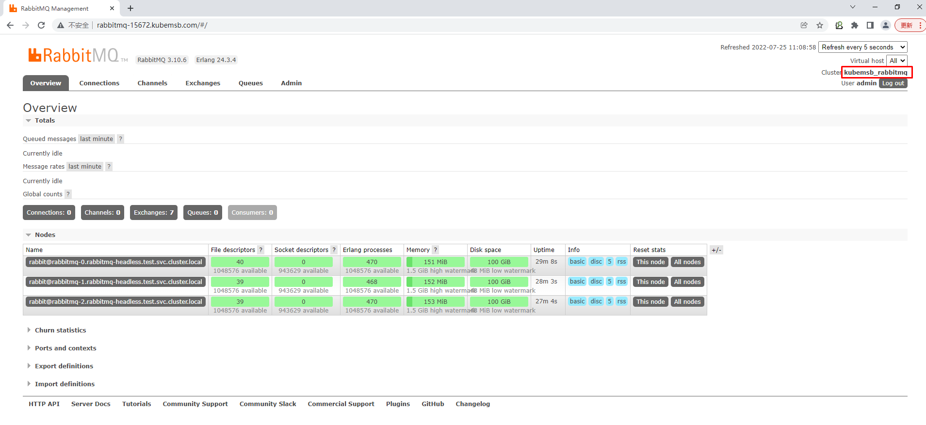Reset All nodes stats in rabbitmq-1 row
The width and height of the screenshot is (926, 425).
point(687,282)
